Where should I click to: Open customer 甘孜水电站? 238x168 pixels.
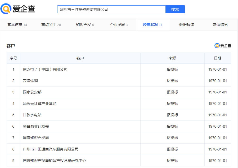tap(32, 115)
